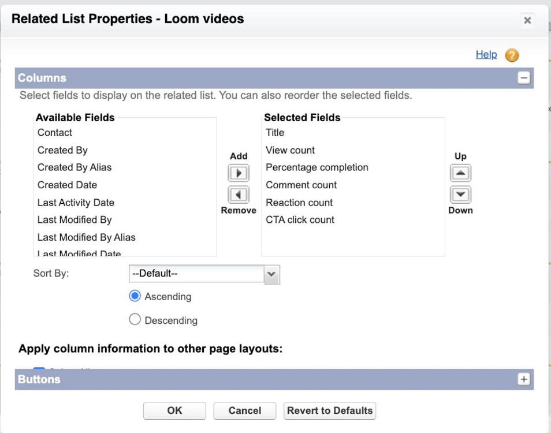Image resolution: width=551 pixels, height=433 pixels.
Task: Select the Ascending sort order
Action: click(x=135, y=296)
